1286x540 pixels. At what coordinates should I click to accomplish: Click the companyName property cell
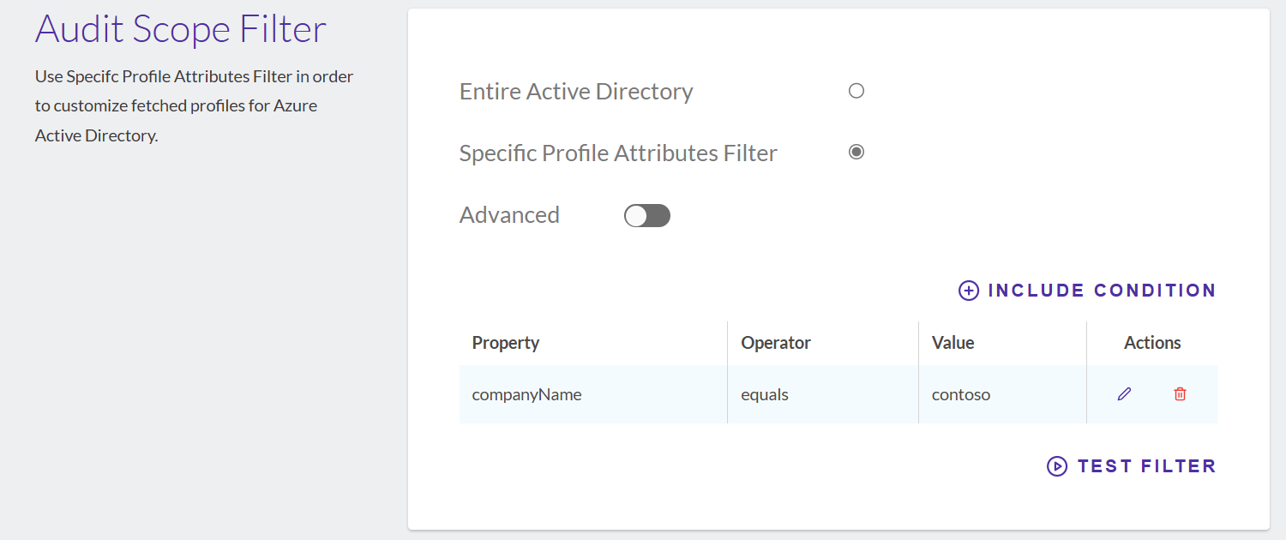tap(593, 394)
